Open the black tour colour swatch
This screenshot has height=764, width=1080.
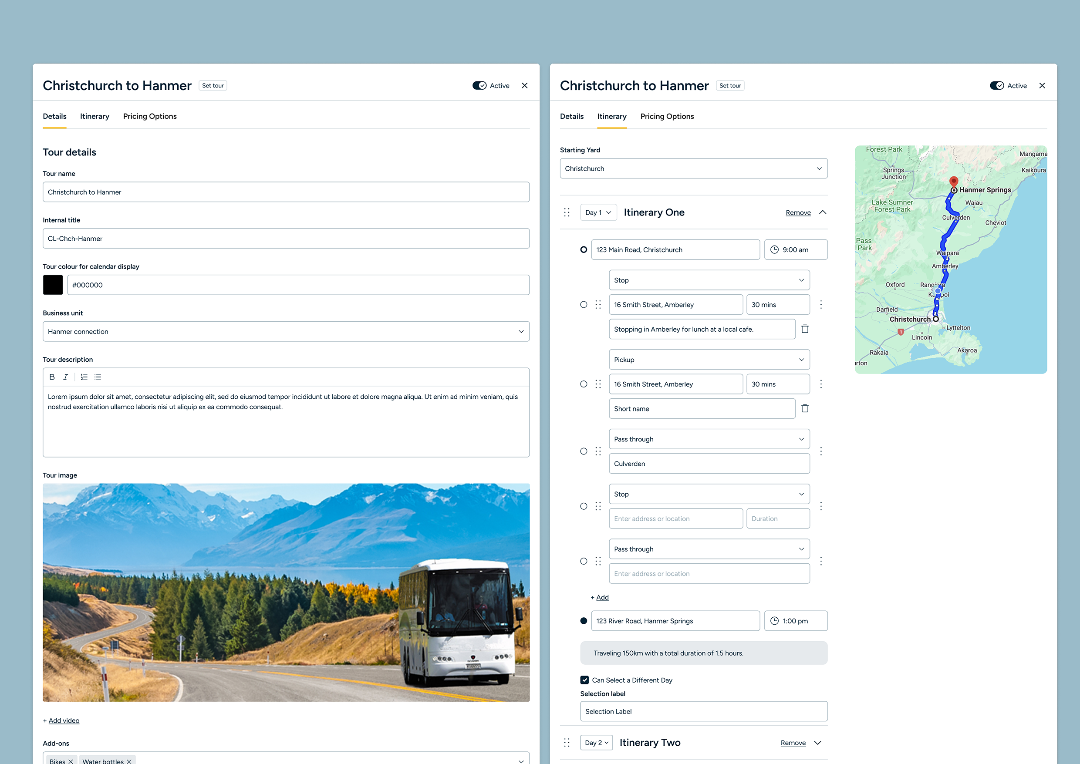click(53, 285)
